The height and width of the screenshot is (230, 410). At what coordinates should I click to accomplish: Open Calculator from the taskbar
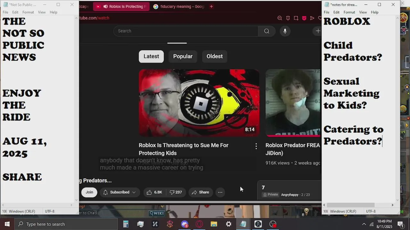click(x=126, y=224)
